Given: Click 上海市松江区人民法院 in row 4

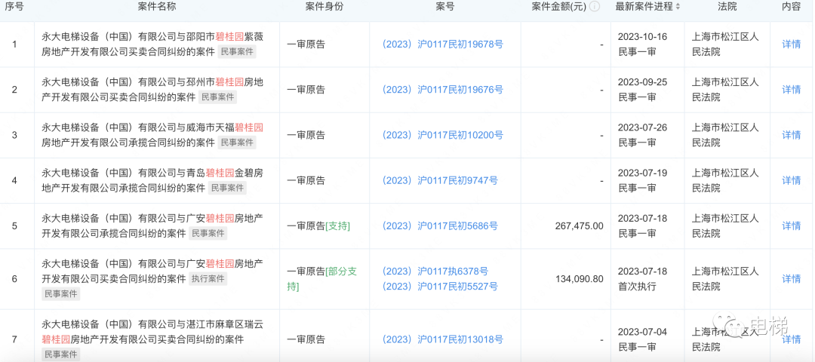Looking at the screenshot, I should tap(725, 180).
